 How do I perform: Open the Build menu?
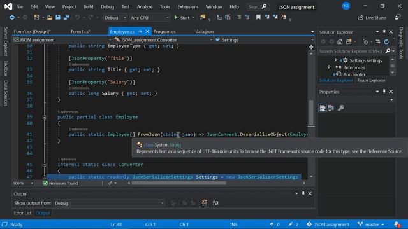click(88, 7)
